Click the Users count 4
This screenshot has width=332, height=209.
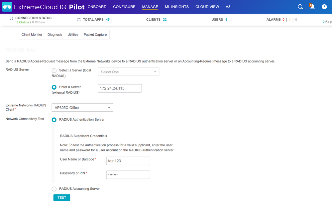(x=226, y=20)
